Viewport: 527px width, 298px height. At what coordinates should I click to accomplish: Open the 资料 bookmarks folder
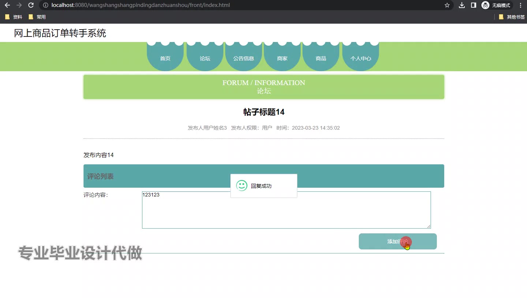point(14,17)
